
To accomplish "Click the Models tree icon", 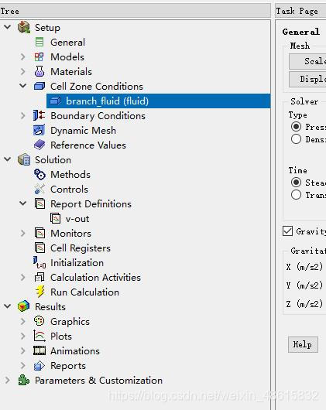I will 39,57.
